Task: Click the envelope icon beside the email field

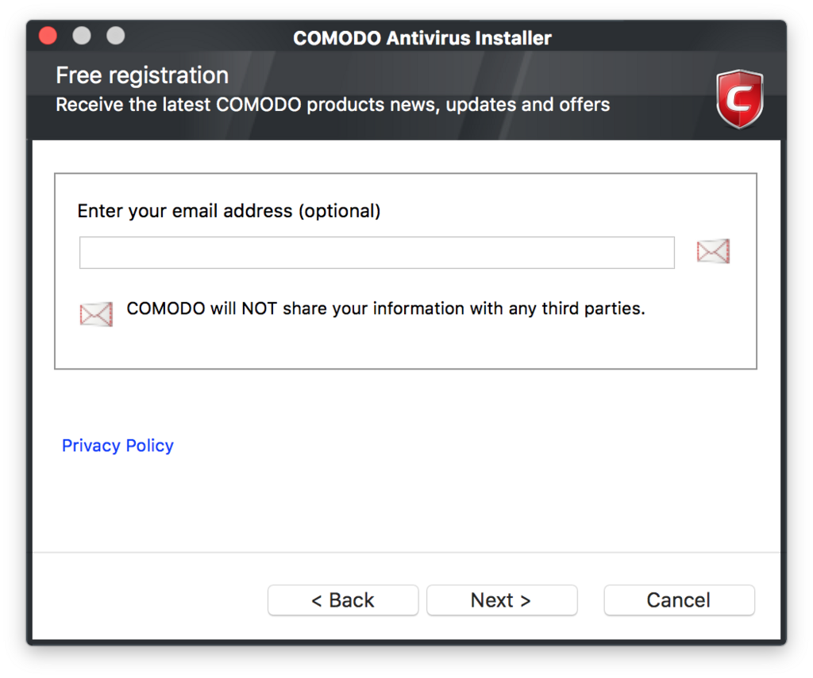Action: click(x=713, y=251)
